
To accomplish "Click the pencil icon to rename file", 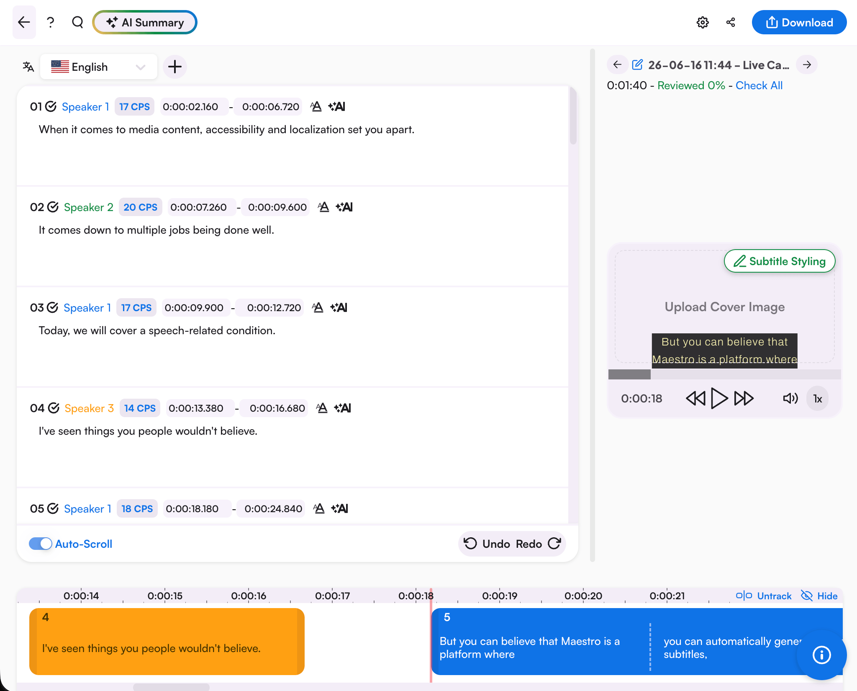I will pyautogui.click(x=637, y=64).
